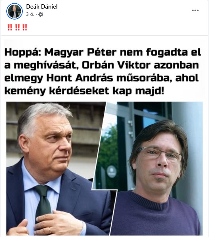Click the middle red double-exclamation emoji

(17, 27)
